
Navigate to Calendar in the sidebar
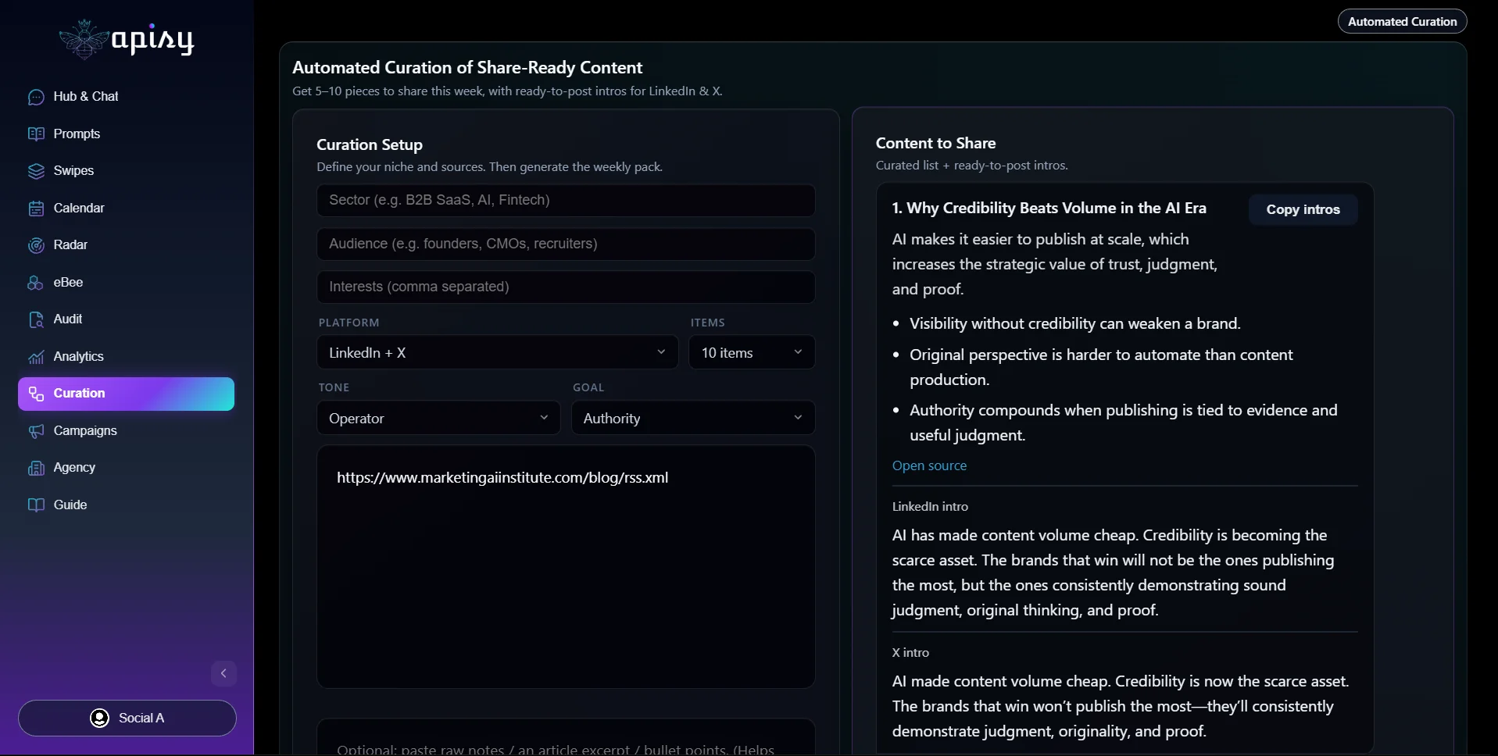pos(126,208)
